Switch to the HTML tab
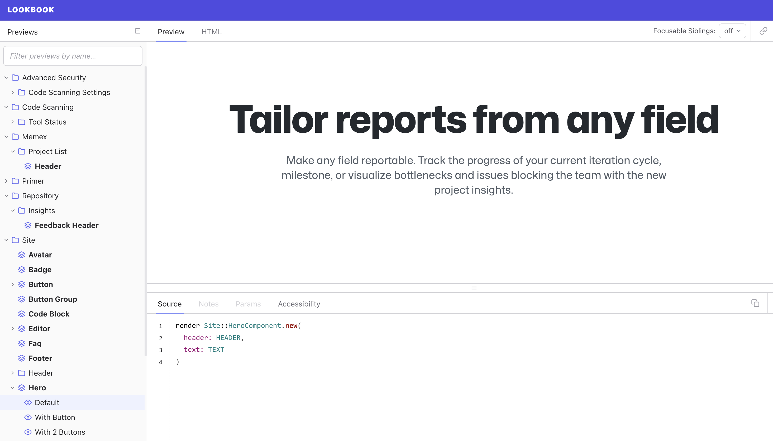773x441 pixels. pyautogui.click(x=212, y=31)
